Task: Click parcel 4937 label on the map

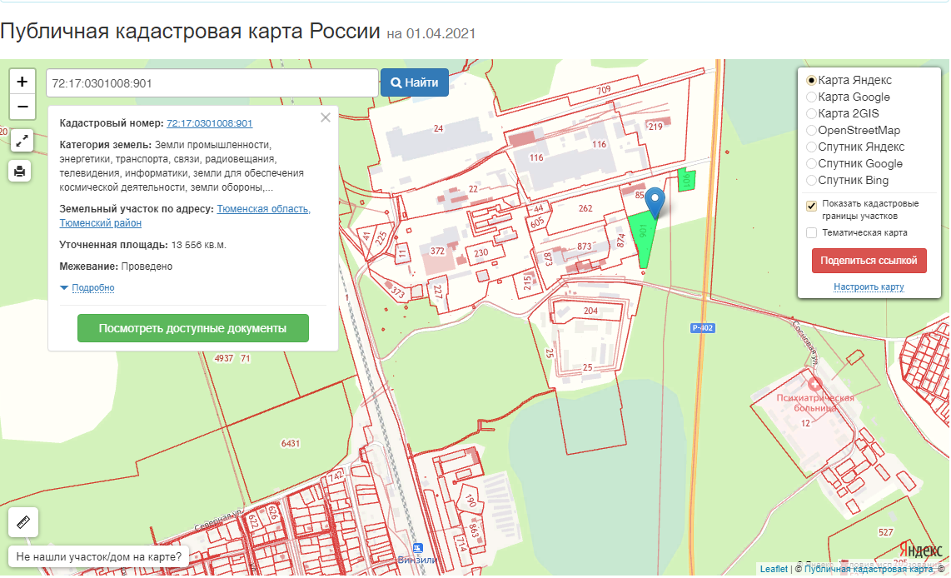Action: 224,358
